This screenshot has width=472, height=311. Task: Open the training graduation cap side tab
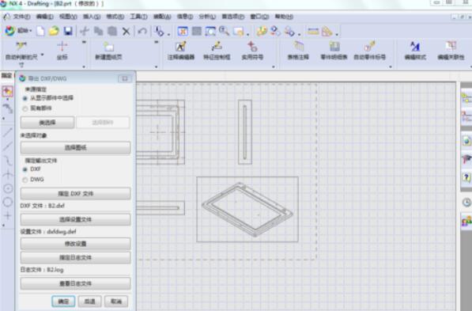pyautogui.click(x=466, y=159)
